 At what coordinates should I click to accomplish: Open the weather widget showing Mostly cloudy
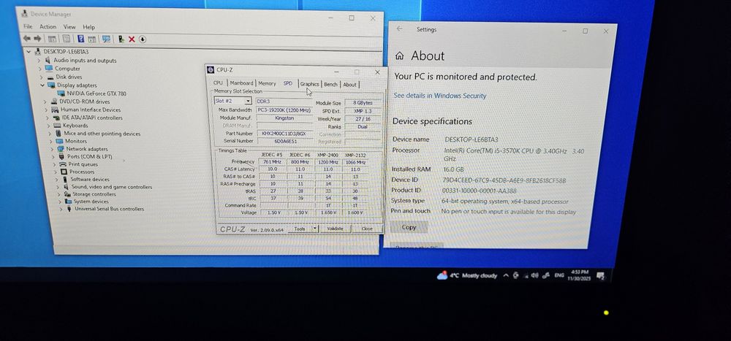click(x=467, y=275)
